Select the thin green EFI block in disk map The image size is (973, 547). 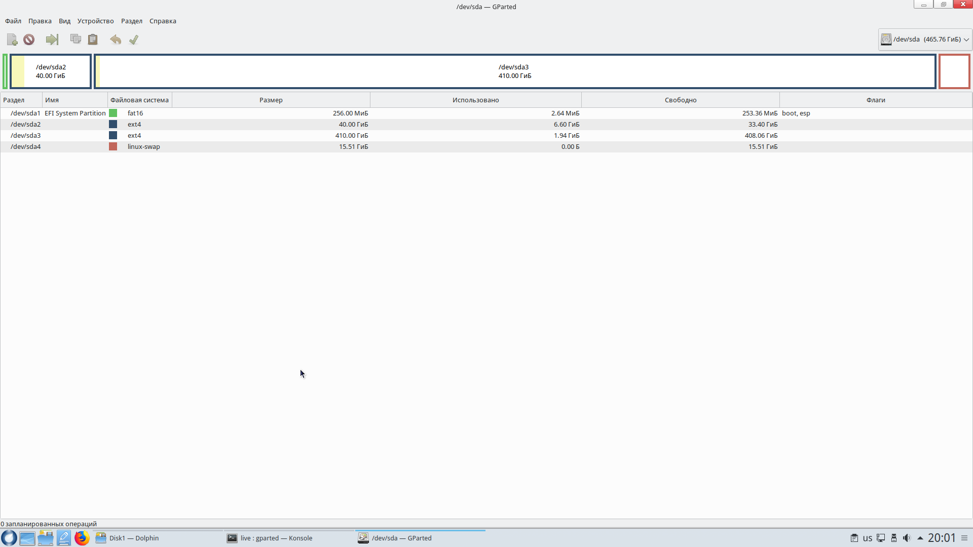pyautogui.click(x=5, y=71)
